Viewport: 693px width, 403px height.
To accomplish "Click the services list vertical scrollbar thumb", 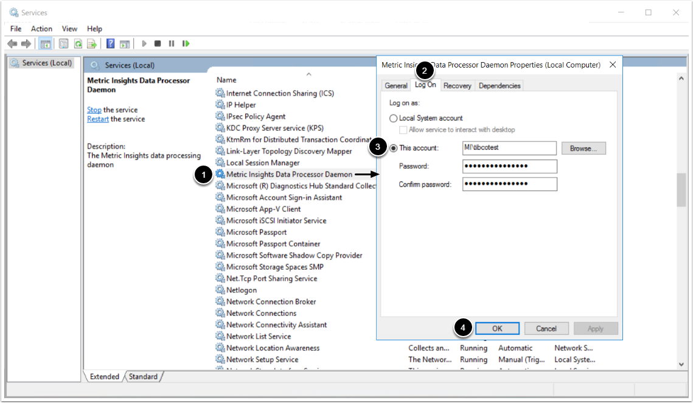I will click(x=681, y=189).
